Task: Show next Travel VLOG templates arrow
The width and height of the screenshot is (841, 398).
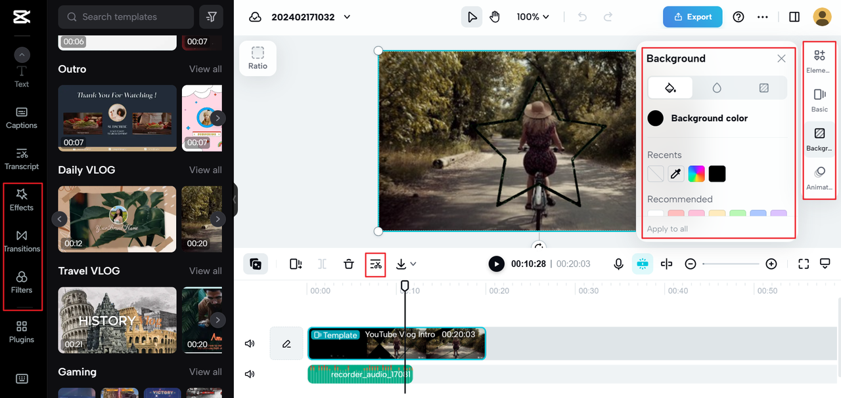Action: click(217, 320)
